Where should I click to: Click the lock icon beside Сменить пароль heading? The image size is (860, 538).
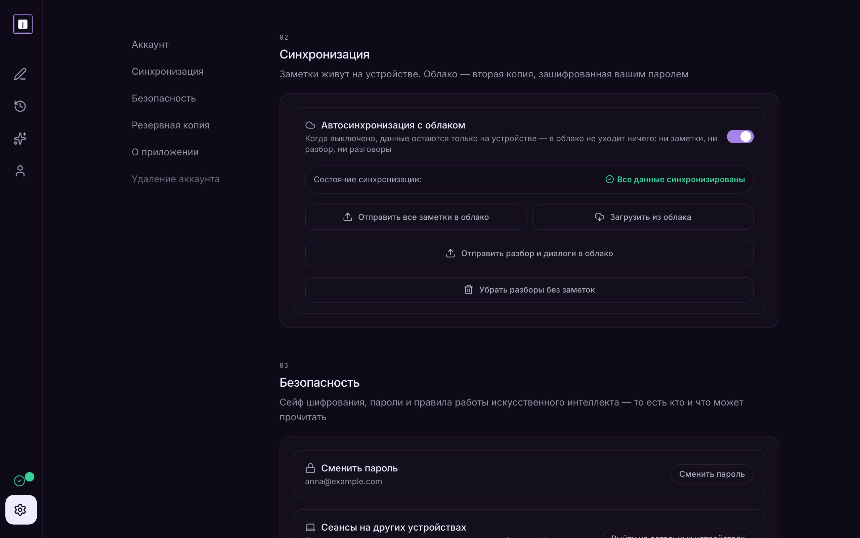click(x=310, y=468)
